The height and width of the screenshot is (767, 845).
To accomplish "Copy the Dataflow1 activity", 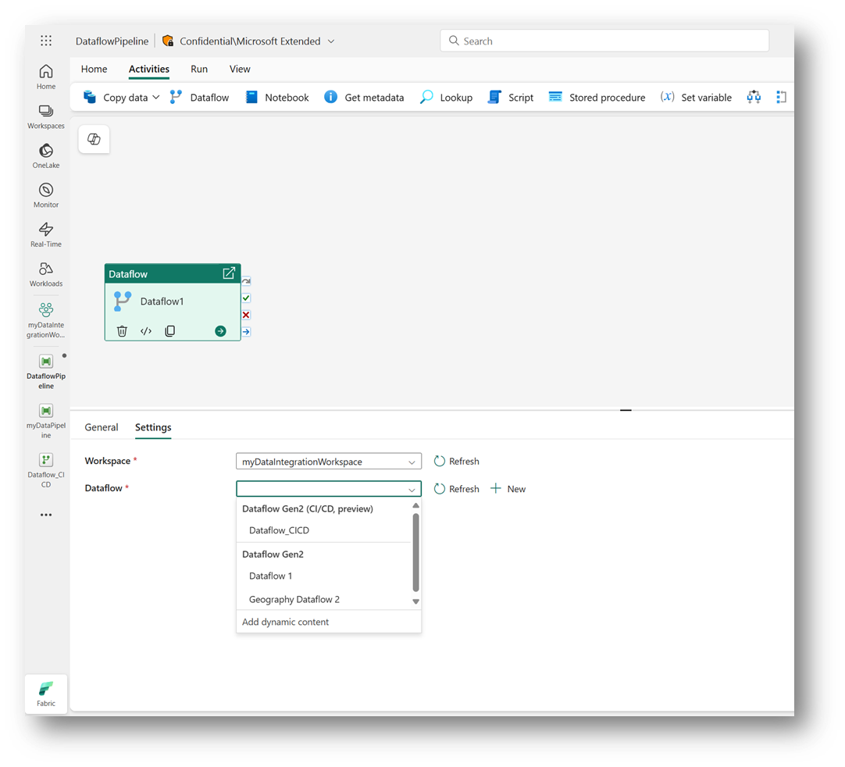I will click(169, 331).
